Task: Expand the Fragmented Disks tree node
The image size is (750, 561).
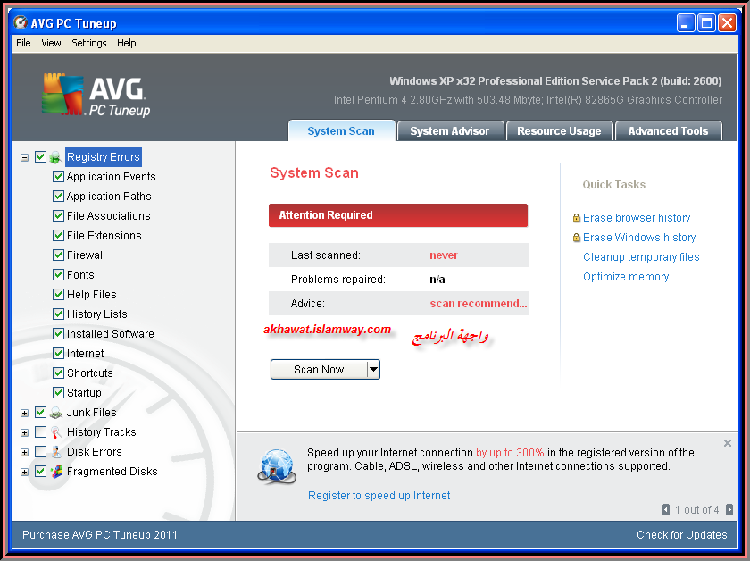Action: coord(24,472)
